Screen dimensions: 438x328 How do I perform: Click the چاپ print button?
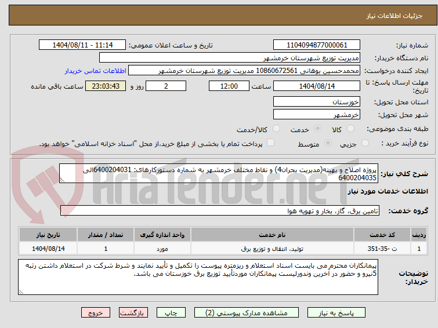click(x=171, y=313)
